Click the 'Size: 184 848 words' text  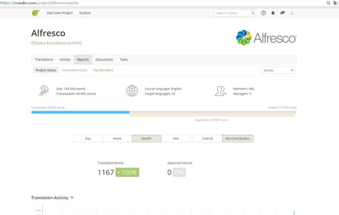70,89
